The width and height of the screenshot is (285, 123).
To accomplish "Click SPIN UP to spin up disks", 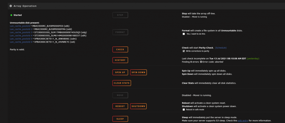I will coord(120,72).
